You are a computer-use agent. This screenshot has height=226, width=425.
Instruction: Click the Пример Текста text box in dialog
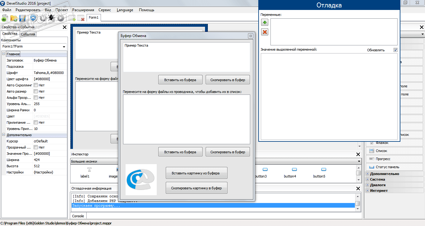click(187, 57)
